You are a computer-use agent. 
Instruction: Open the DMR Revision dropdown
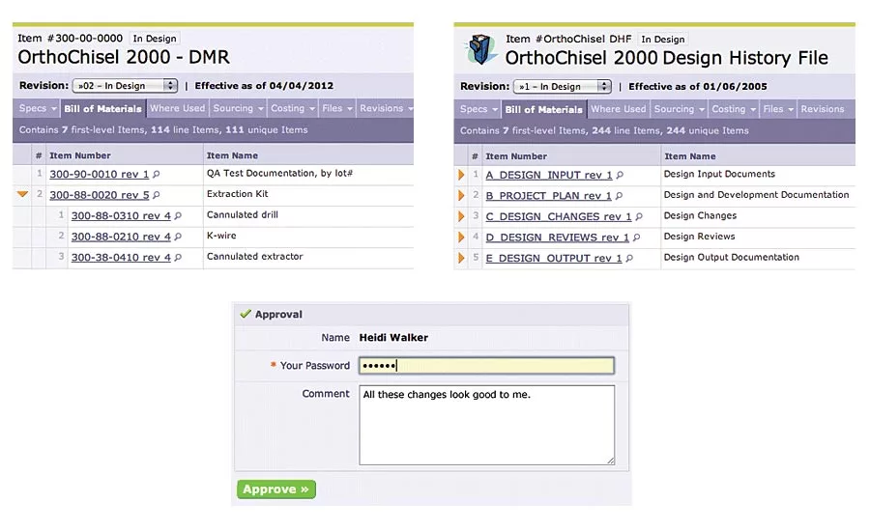(125, 85)
